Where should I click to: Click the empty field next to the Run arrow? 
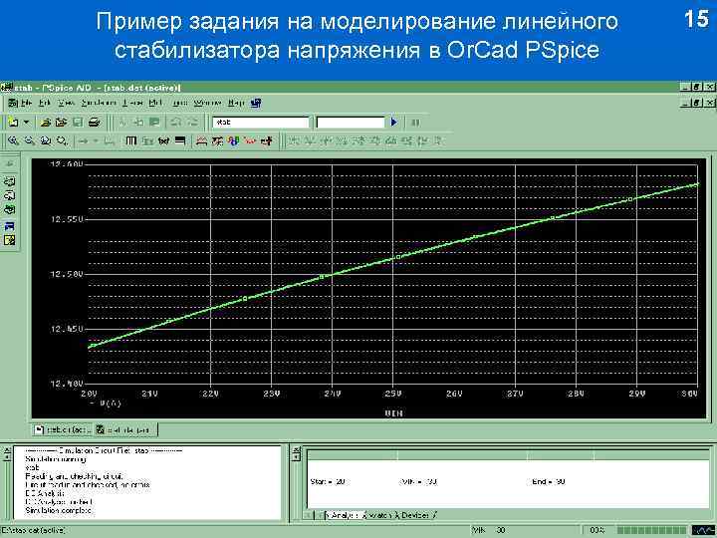[351, 123]
